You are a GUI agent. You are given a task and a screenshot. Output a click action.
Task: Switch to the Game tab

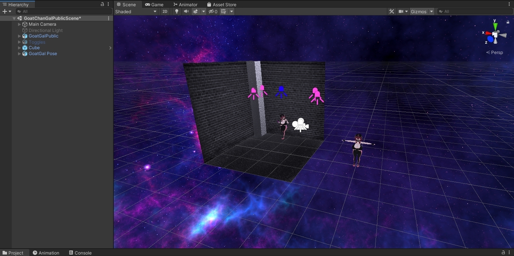154,4
